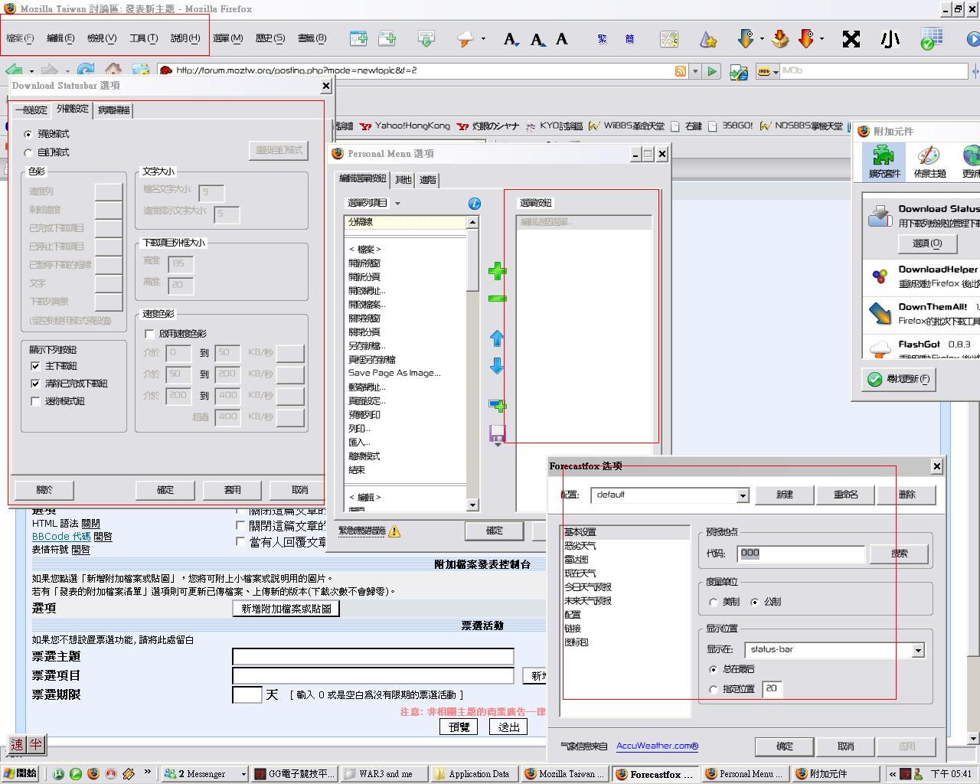This screenshot has width=980, height=784.
Task: Expand the 显示在 status-bar dropdown
Action: 918,651
